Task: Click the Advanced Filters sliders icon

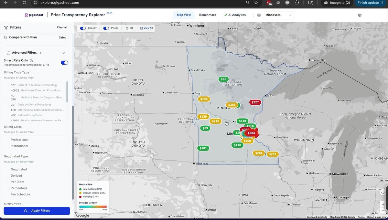Action: 8,53
